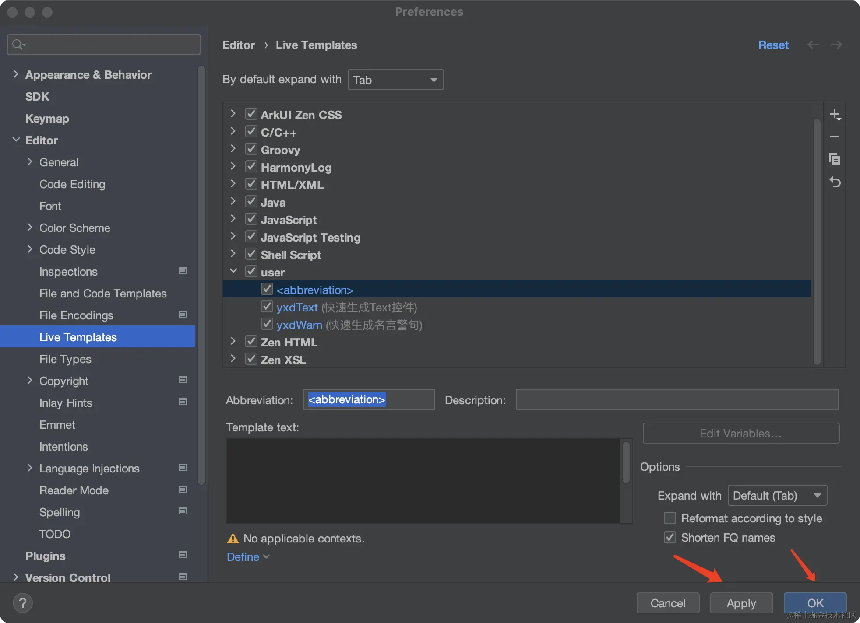Image resolution: width=860 pixels, height=623 pixels.
Task: Expand the JavaScript template group
Action: coord(233,219)
